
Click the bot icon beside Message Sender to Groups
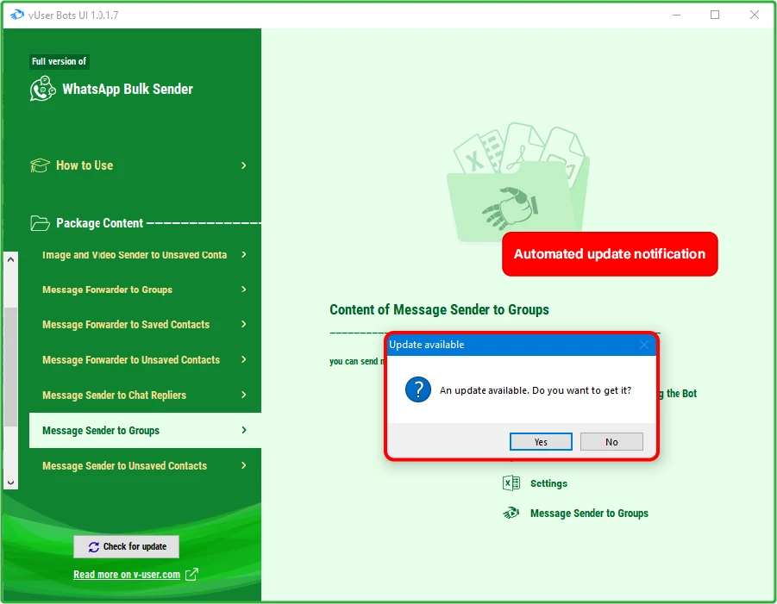[511, 513]
